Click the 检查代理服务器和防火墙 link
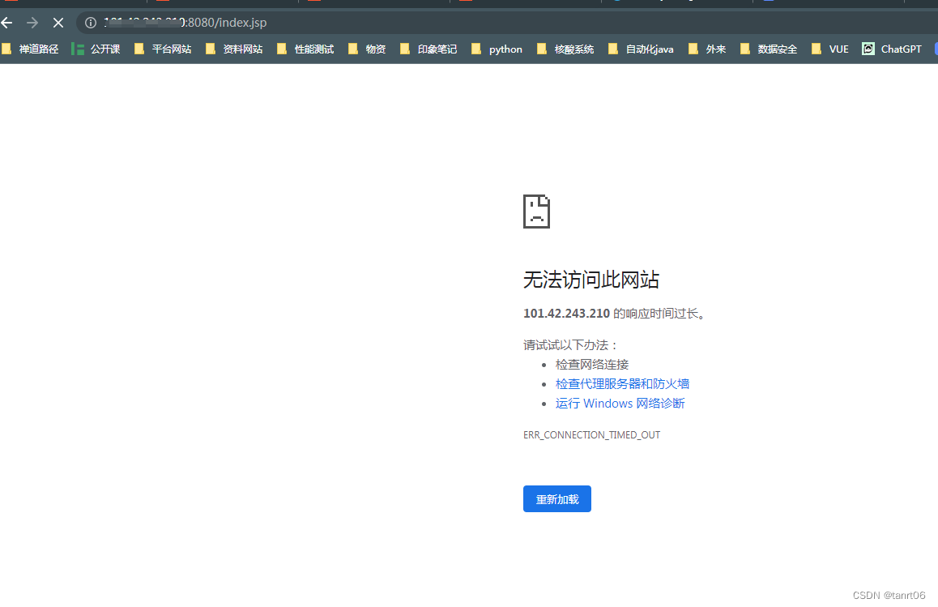Image resolution: width=938 pixels, height=607 pixels. click(622, 383)
